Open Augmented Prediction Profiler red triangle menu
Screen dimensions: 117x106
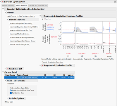[x=43, y=65]
